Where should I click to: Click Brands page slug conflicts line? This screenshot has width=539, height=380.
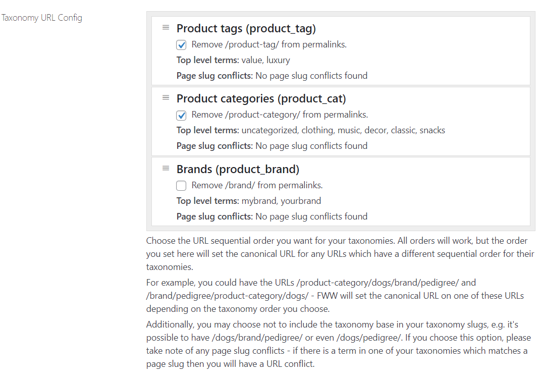coord(272,216)
